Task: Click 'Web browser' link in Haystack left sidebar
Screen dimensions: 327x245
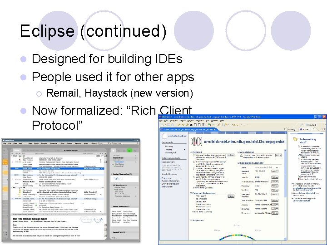Action: tap(167, 186)
